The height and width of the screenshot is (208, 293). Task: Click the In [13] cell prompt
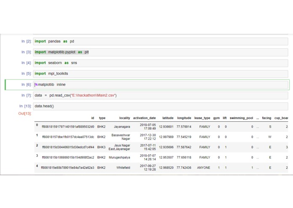coord(25,106)
